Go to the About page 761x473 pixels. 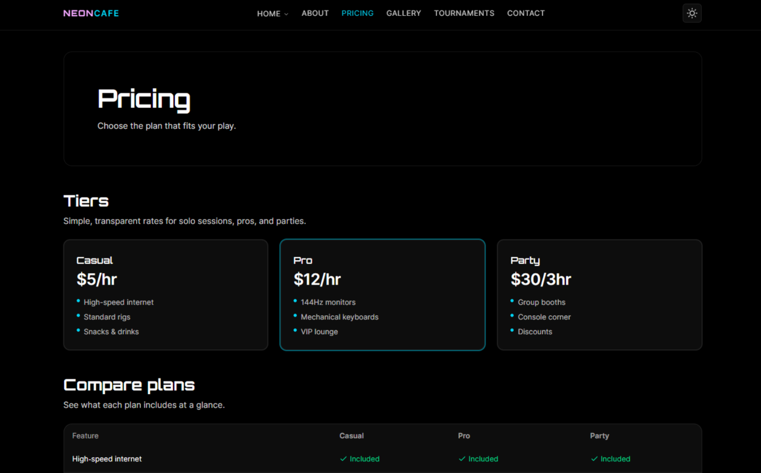[x=315, y=13]
